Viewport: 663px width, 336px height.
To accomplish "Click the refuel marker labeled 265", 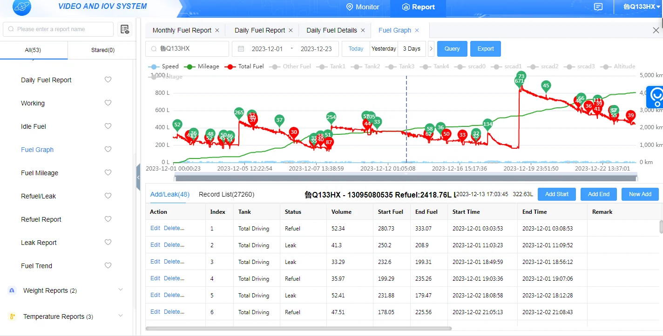I will click(239, 114).
